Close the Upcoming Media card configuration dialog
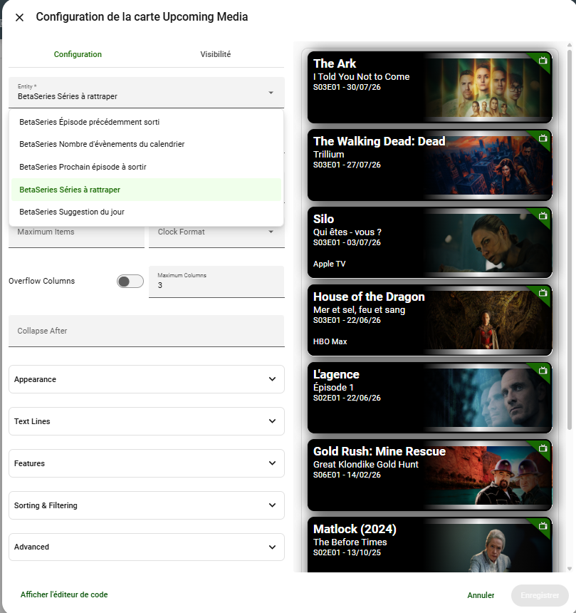This screenshot has width=576, height=613. click(19, 17)
